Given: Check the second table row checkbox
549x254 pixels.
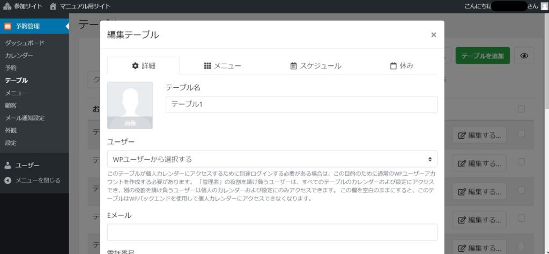Looking at the screenshot, I should pos(521,162).
